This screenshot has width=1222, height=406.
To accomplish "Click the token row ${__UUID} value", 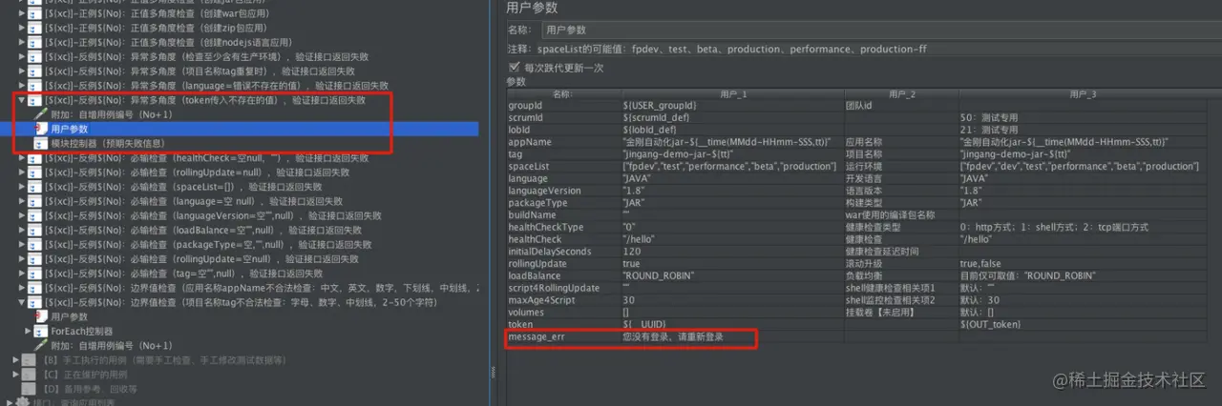I will (732, 325).
